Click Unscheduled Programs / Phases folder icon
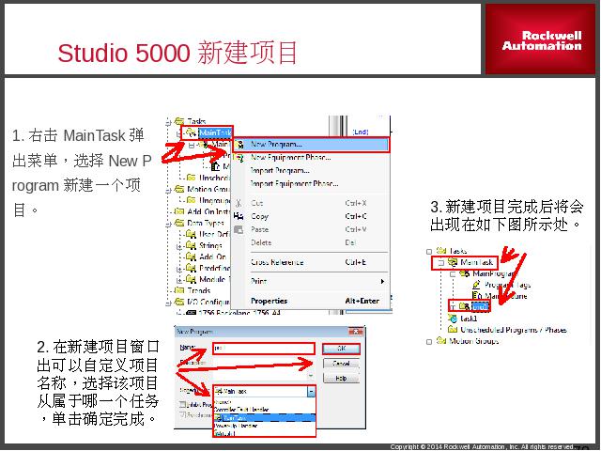 (453, 330)
